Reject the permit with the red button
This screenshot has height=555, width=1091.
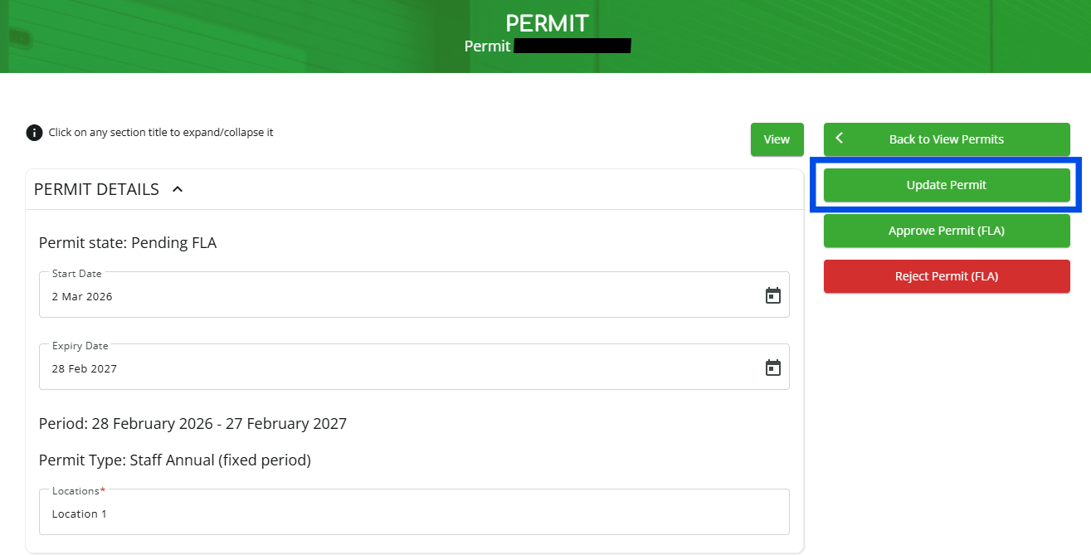coord(946,276)
